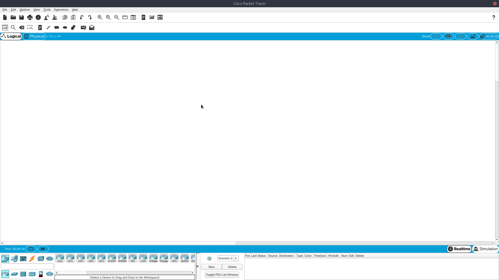Image resolution: width=499 pixels, height=280 pixels.
Task: Select Security firewall subcategory
Action: coord(41,274)
